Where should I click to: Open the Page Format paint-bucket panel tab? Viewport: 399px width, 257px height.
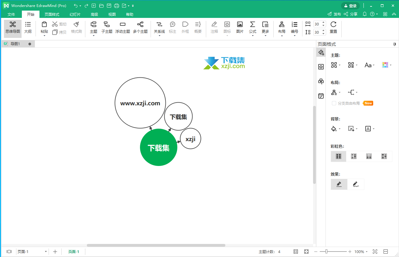(321, 52)
